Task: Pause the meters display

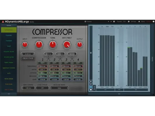Action: 91,81
